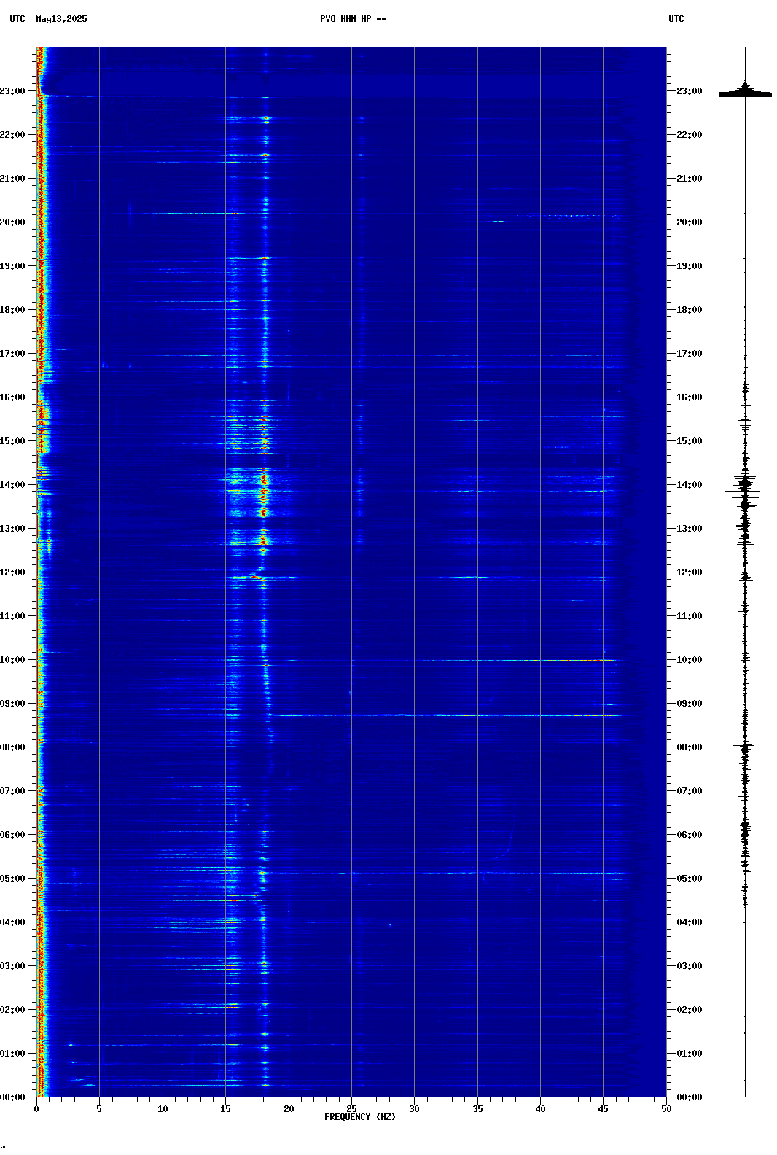Click the right-axis '17:00' time label
Screen dimensions: 777x1155
(x=690, y=354)
